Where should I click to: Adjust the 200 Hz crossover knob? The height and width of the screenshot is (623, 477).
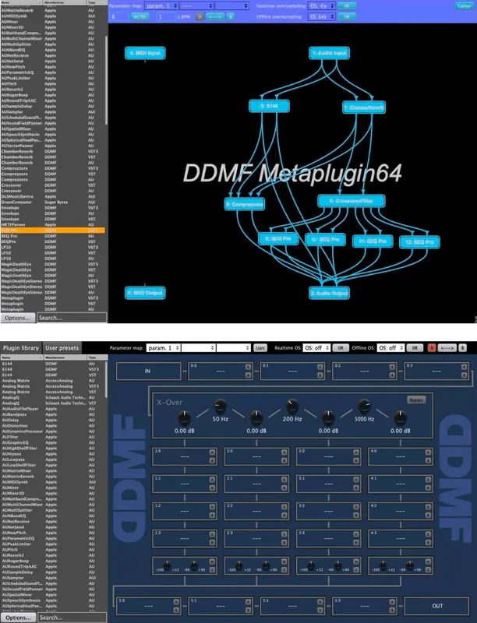click(292, 406)
